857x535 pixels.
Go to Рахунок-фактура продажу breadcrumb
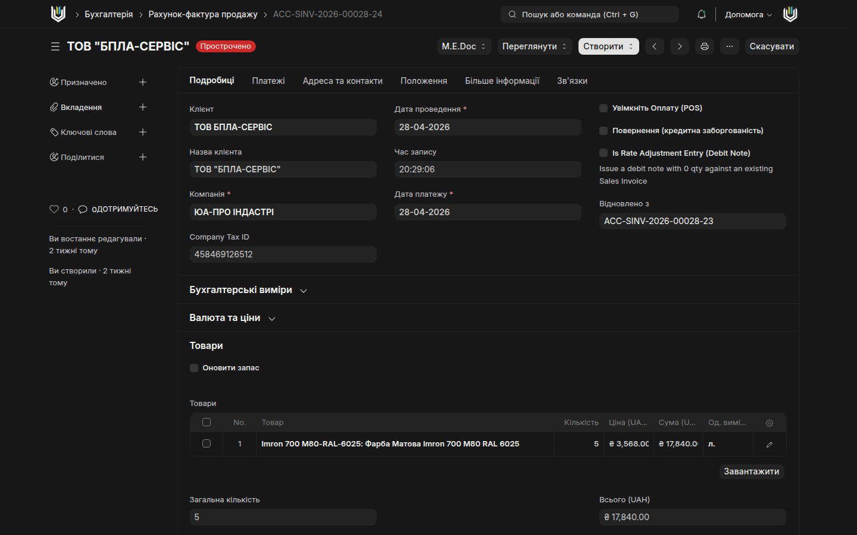click(x=203, y=14)
